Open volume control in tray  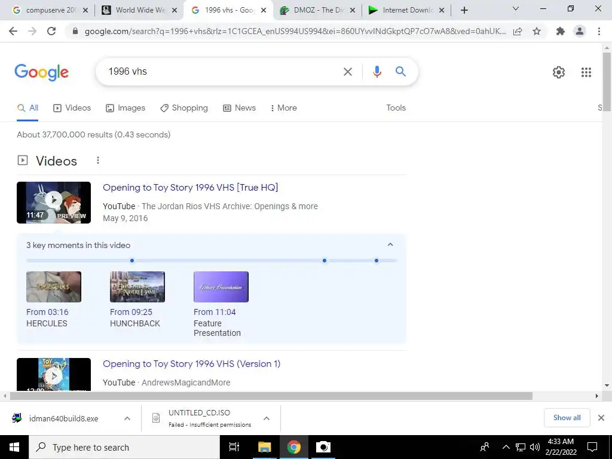coord(535,447)
